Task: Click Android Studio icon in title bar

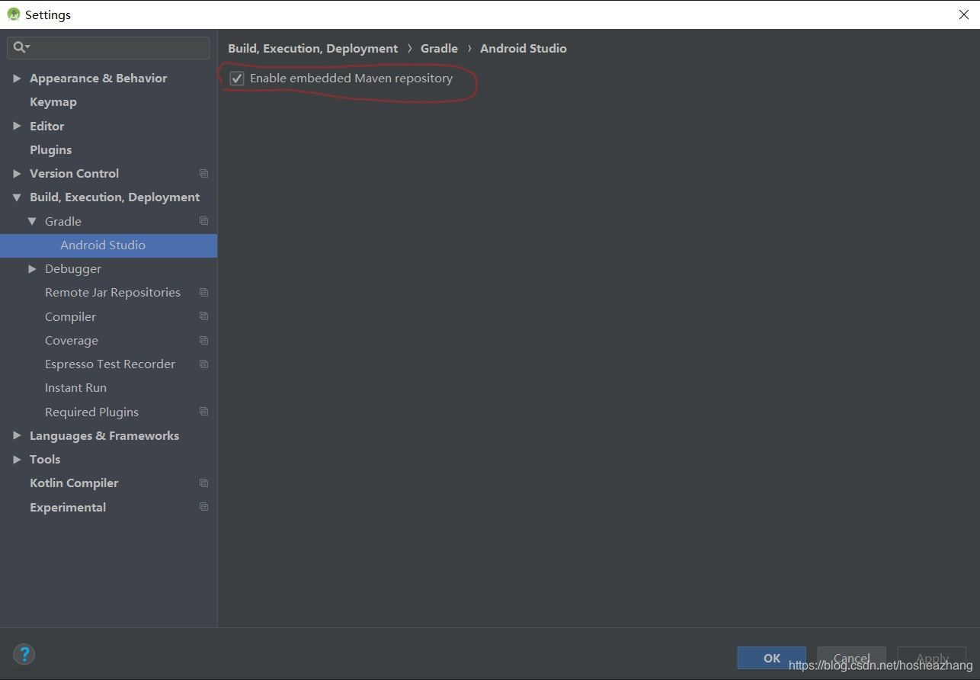Action: point(14,14)
